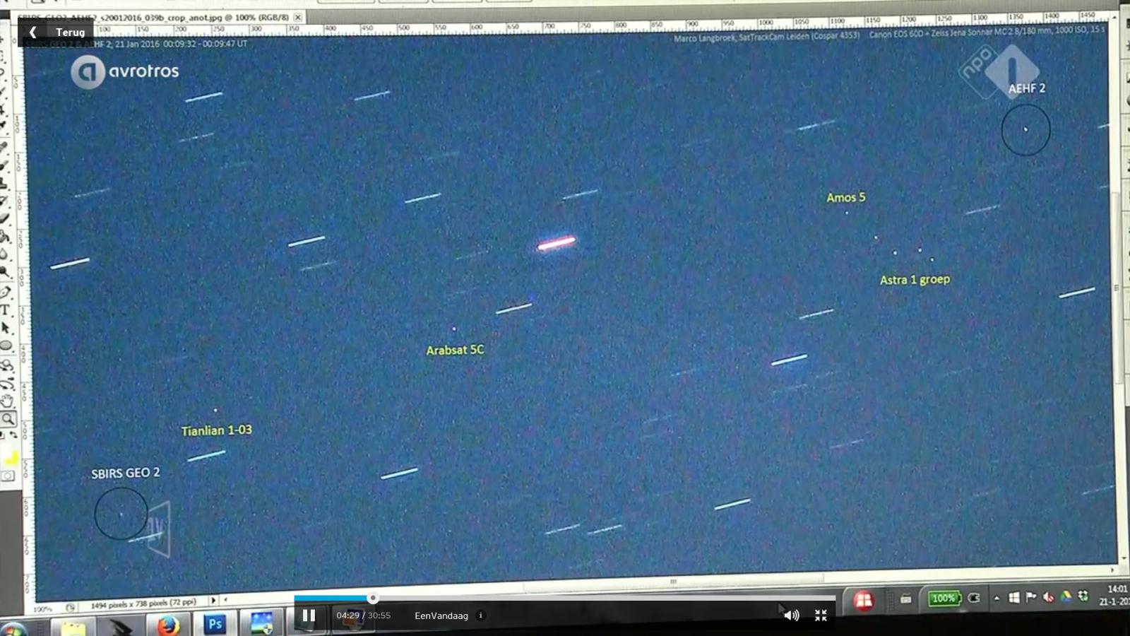Click the Astra 1 groep label
Viewport: 1130px width, 636px height.
(x=915, y=280)
